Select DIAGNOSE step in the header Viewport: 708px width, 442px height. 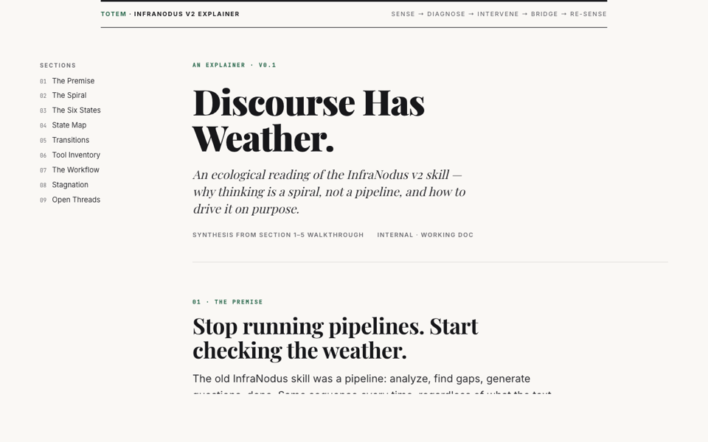pyautogui.click(x=446, y=14)
